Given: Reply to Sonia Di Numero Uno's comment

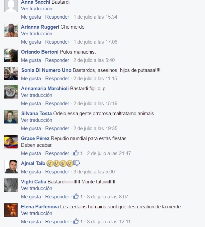Looking at the screenshot, I should pos(57,79).
